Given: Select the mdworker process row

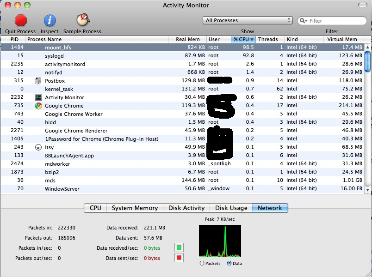Looking at the screenshot, I should click(x=182, y=164).
